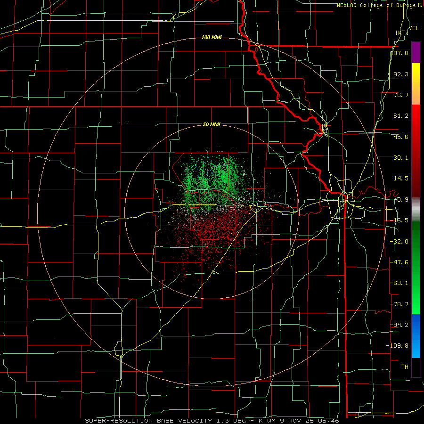Viewport: 424px width, 424px height.
Task: Click the purple segment of the velocity color bar
Action: point(416,52)
